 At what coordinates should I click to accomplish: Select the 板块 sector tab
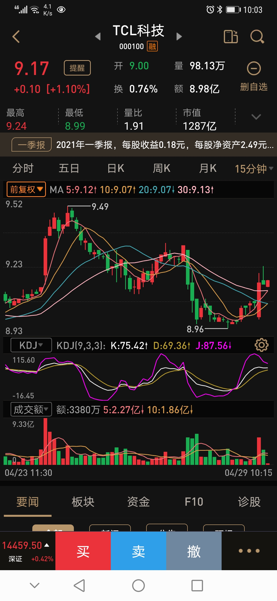click(x=83, y=502)
